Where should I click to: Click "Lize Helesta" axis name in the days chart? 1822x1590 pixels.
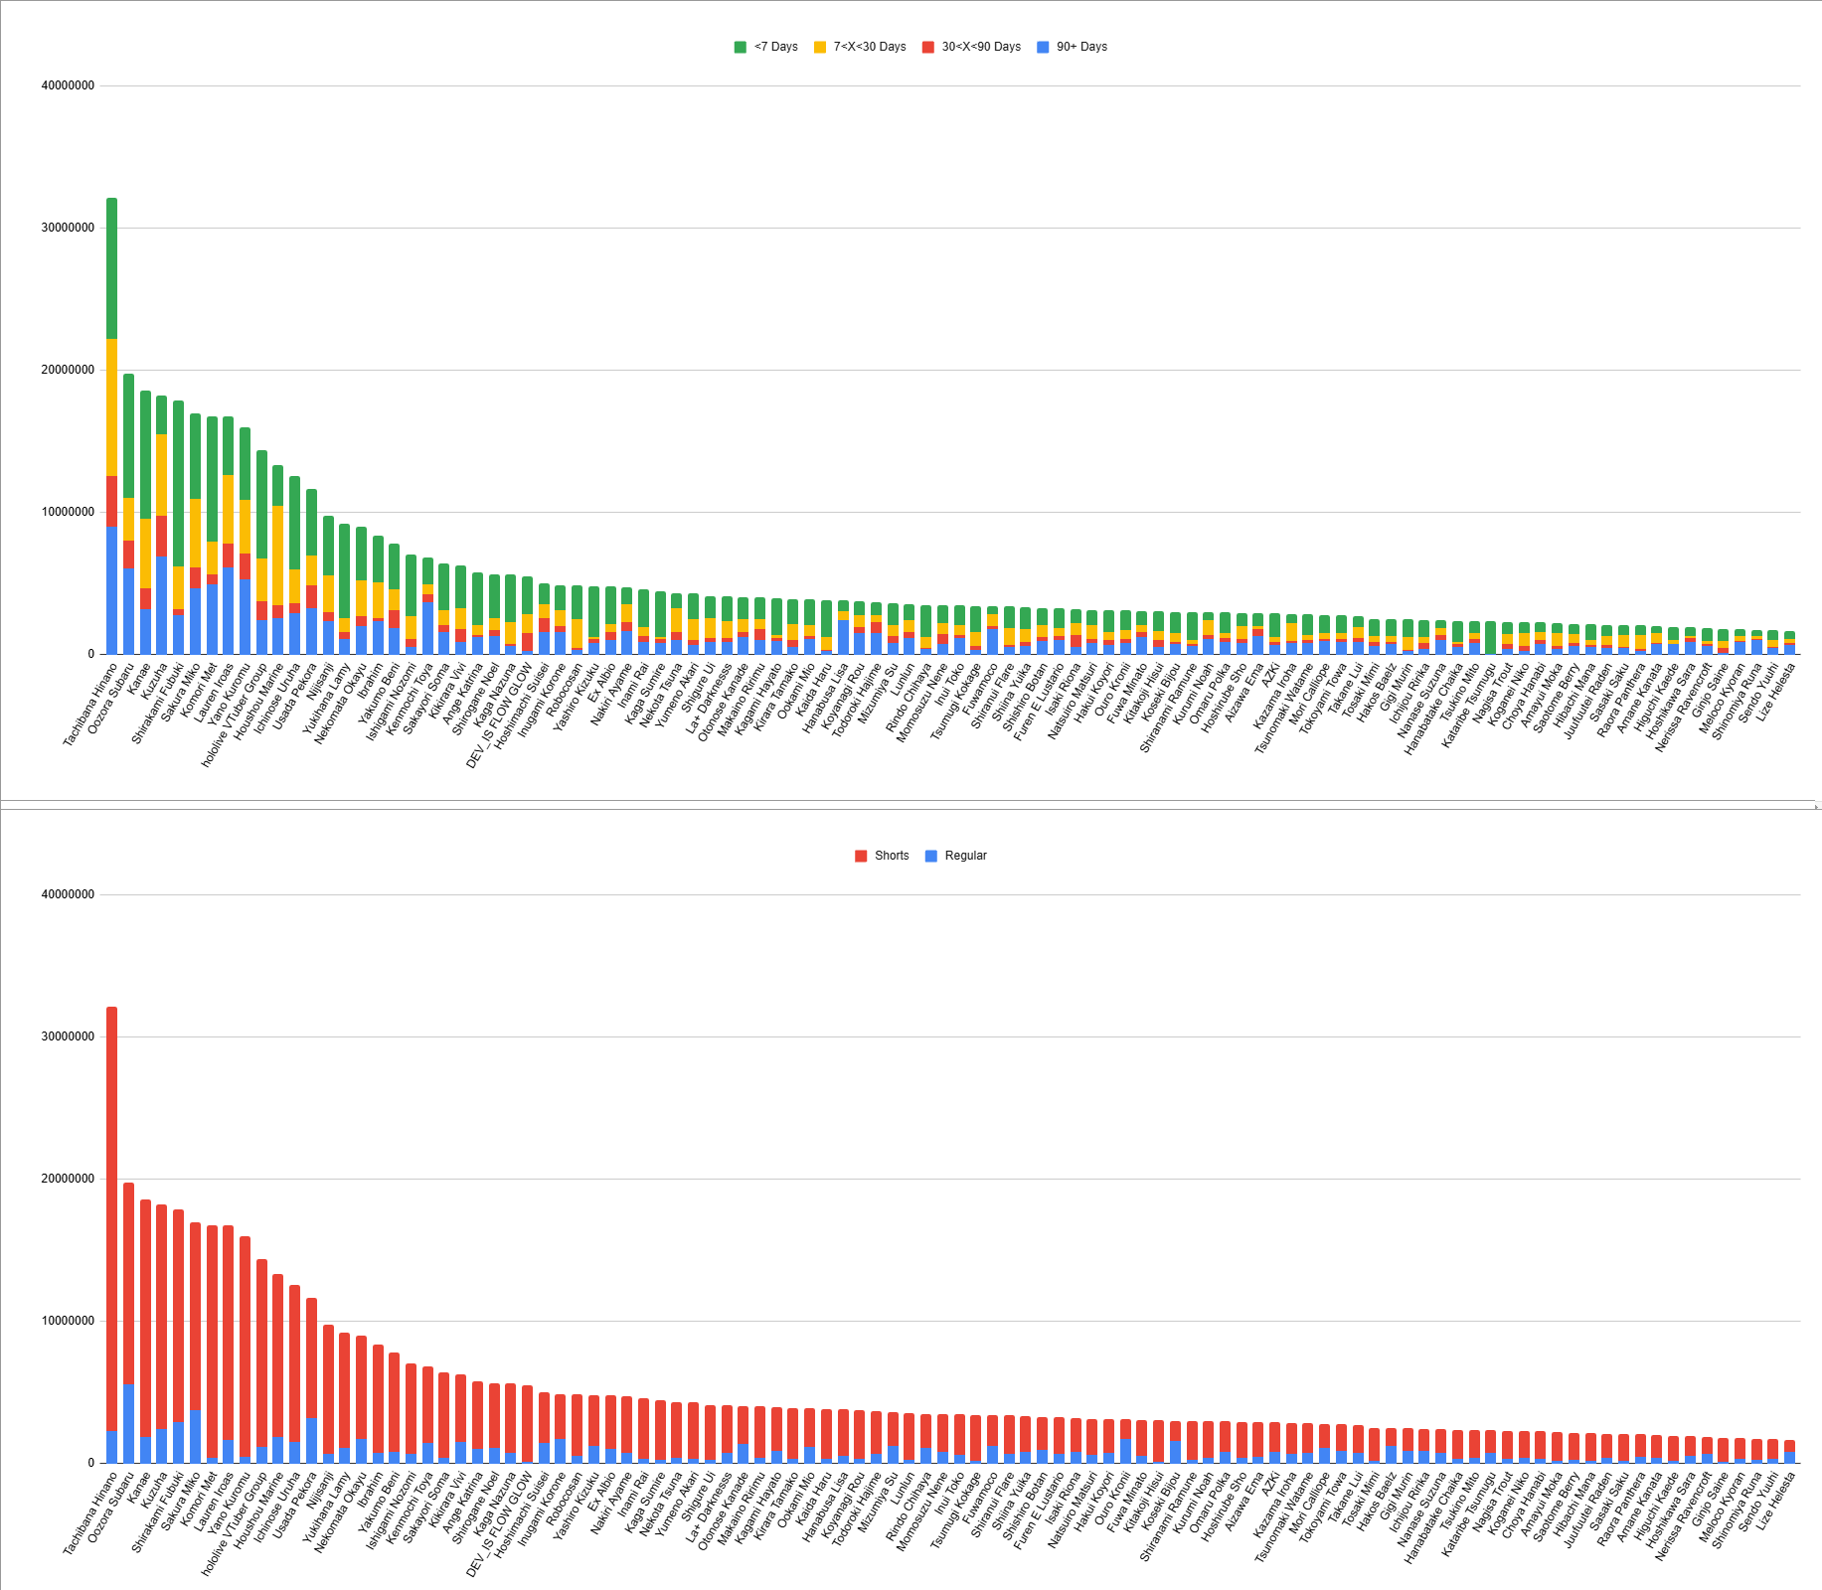(x=1775, y=693)
